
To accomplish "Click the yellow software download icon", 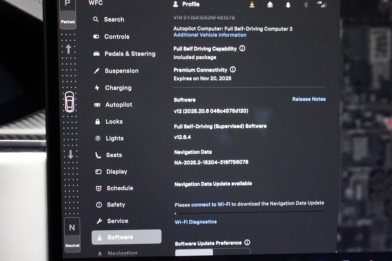I will 252,5.
